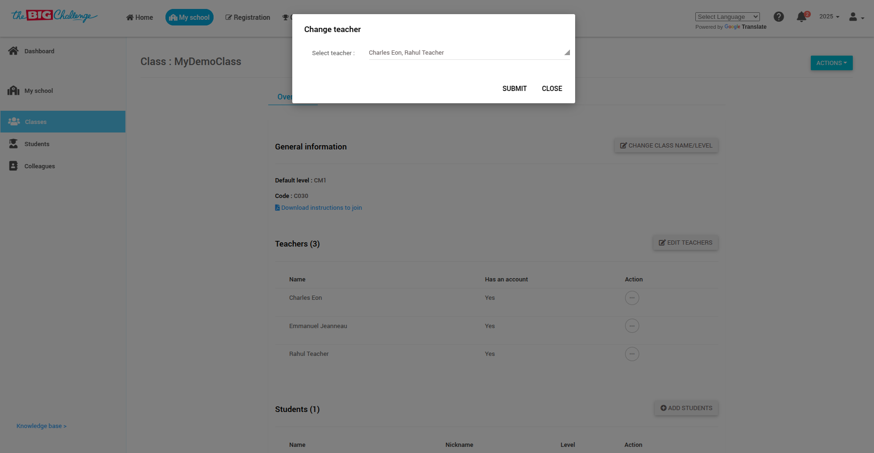Click the 'Class : MyDemoClass' heading
Image resolution: width=874 pixels, height=453 pixels.
(x=191, y=62)
